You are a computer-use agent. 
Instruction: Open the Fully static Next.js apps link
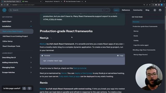pos(70,76)
